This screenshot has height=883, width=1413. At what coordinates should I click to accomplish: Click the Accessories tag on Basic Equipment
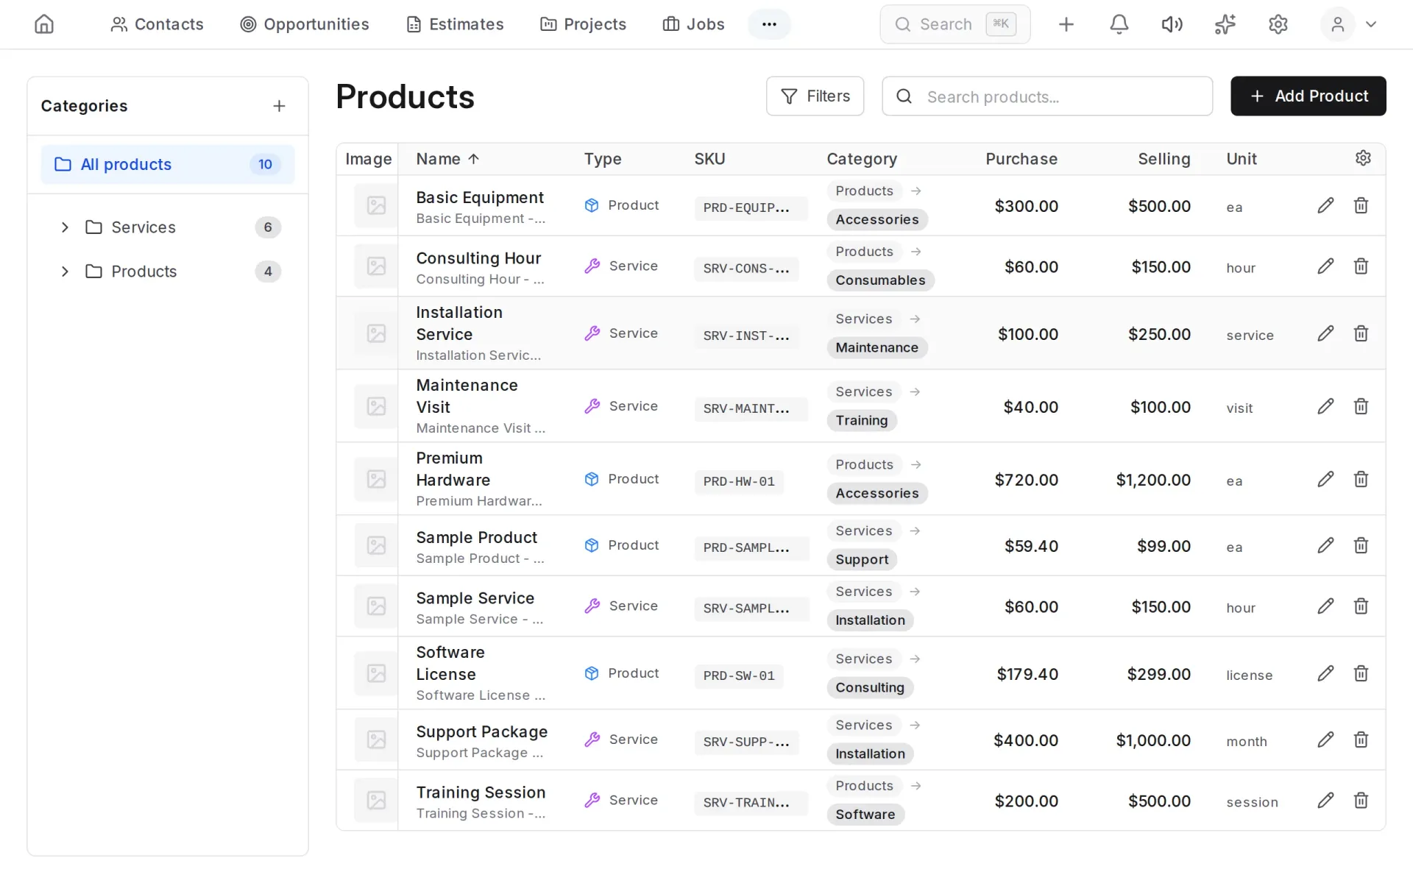tap(877, 219)
